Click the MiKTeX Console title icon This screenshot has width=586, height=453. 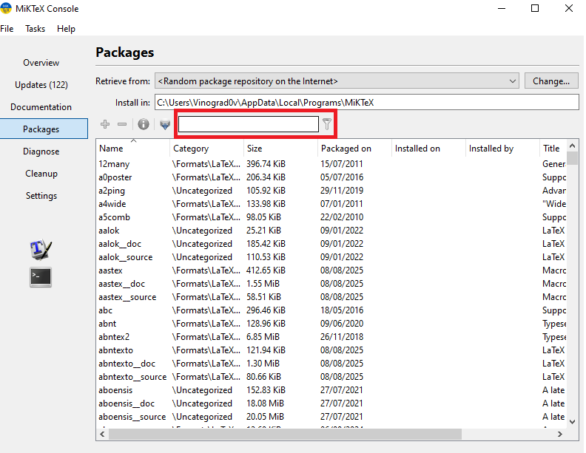6,8
